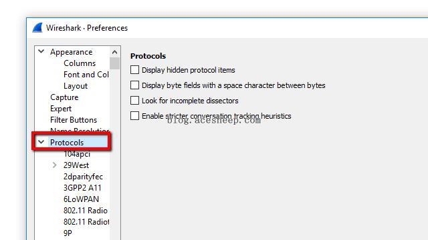
Task: Select the 9P protocol
Action: (68, 233)
